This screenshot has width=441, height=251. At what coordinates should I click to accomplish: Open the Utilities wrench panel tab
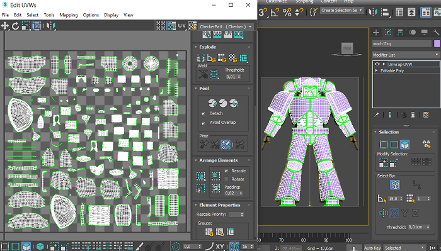point(436,32)
